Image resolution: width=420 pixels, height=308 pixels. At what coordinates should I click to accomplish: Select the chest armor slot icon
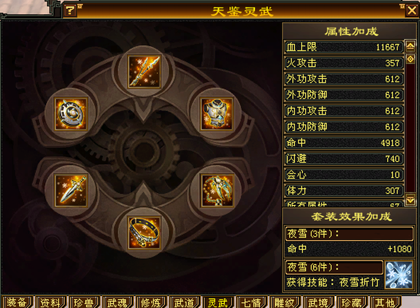pyautogui.click(x=217, y=114)
